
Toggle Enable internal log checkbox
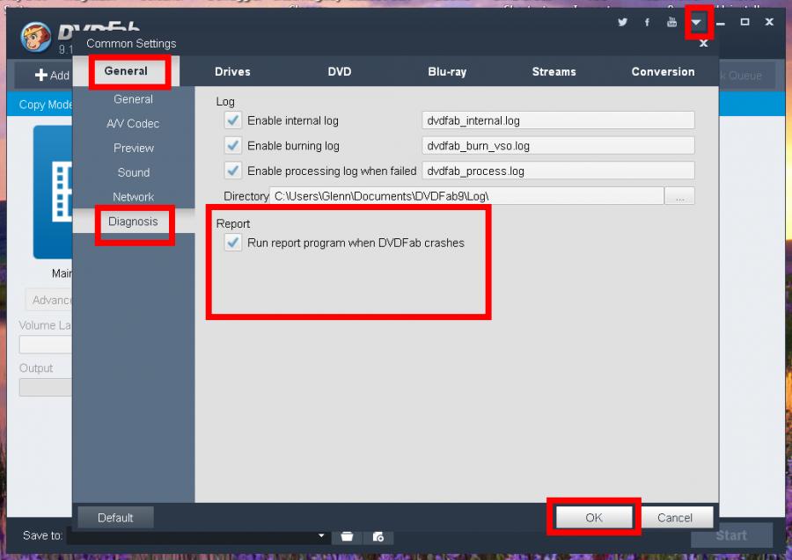click(233, 120)
